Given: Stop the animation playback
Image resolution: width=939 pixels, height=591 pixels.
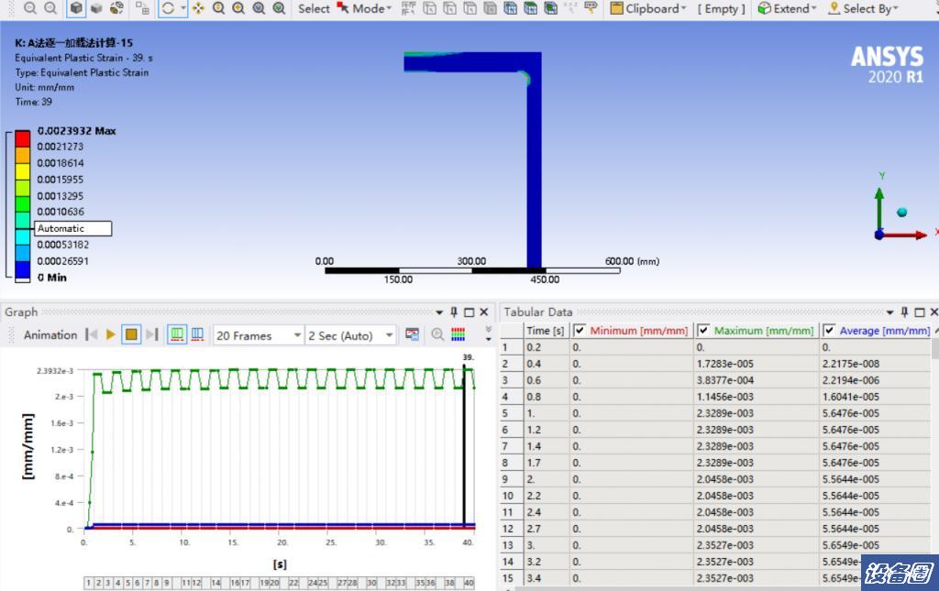Looking at the screenshot, I should pyautogui.click(x=131, y=334).
